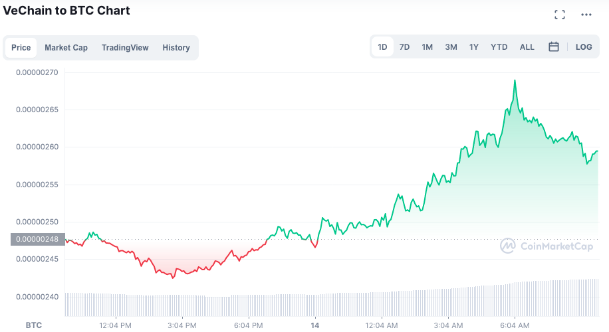Screen dimensions: 609x332
Task: Click the 0.00000250 axis value
Action: (37, 222)
